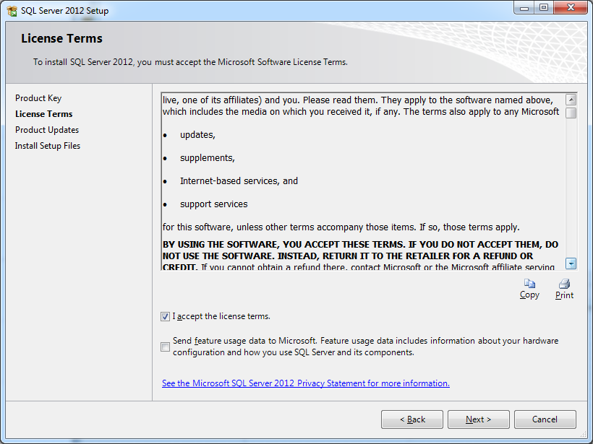Click the Cancel button
593x444 pixels.
tap(545, 419)
